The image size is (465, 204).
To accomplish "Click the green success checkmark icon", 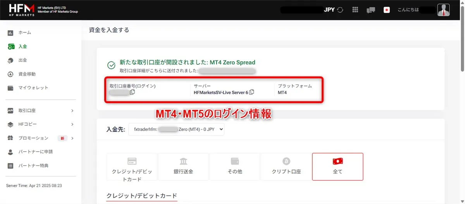I will pyautogui.click(x=111, y=65).
